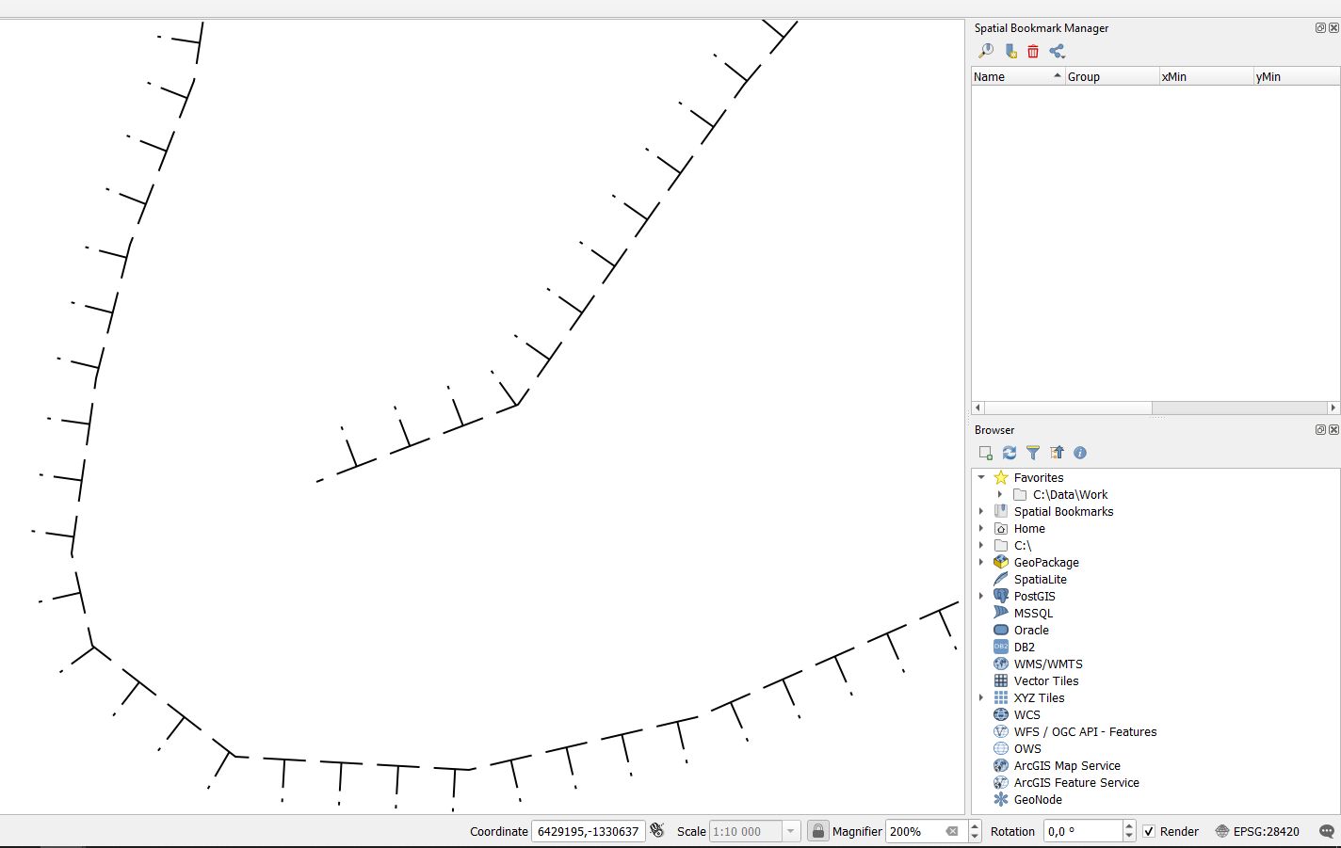The width and height of the screenshot is (1341, 848).
Task: Click the EPSG:28420 CRS button
Action: click(x=1257, y=831)
